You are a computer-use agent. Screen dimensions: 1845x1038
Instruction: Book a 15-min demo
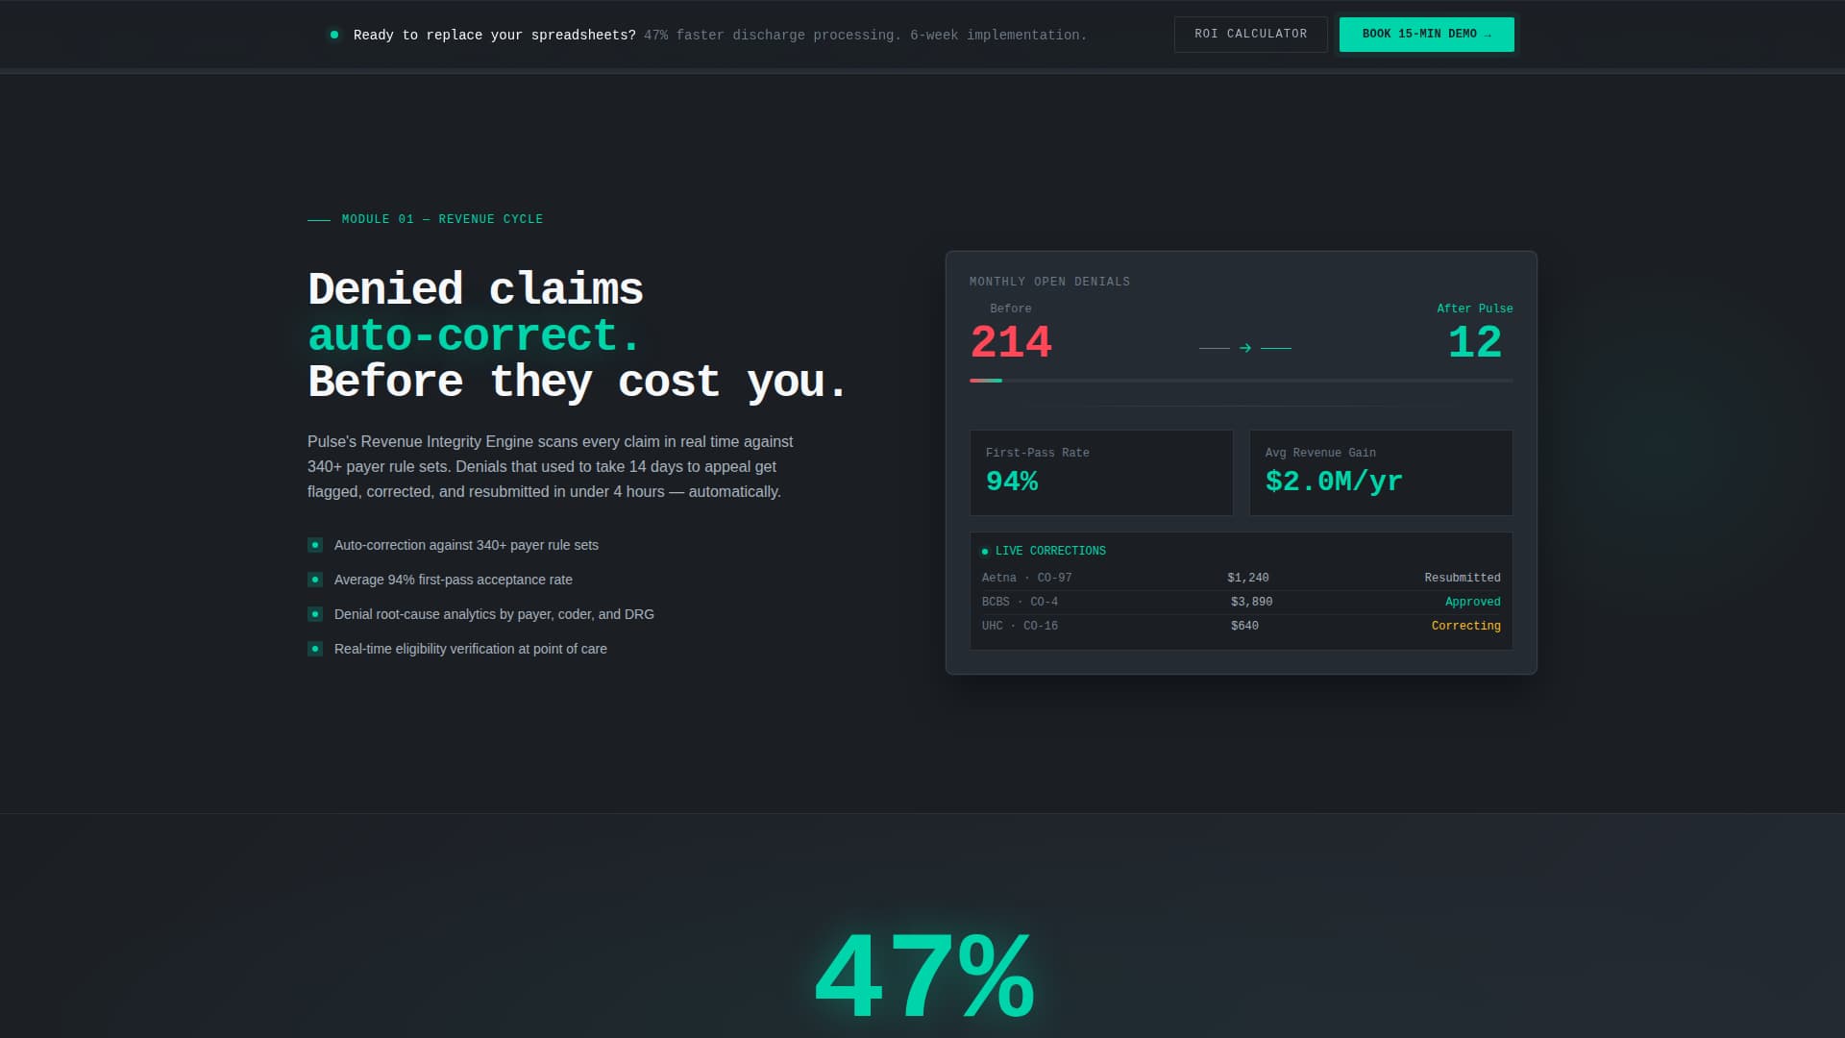1426,35
